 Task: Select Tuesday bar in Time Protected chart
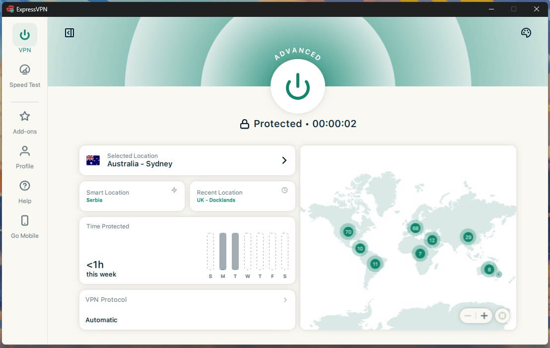point(235,251)
